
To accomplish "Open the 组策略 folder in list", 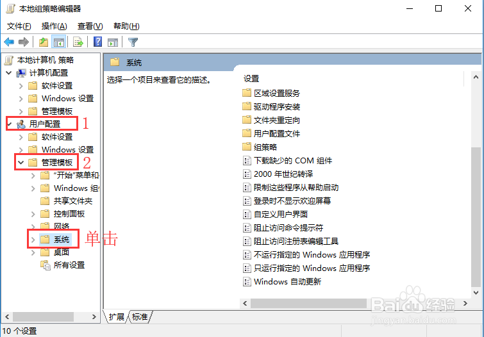I will tap(265, 147).
